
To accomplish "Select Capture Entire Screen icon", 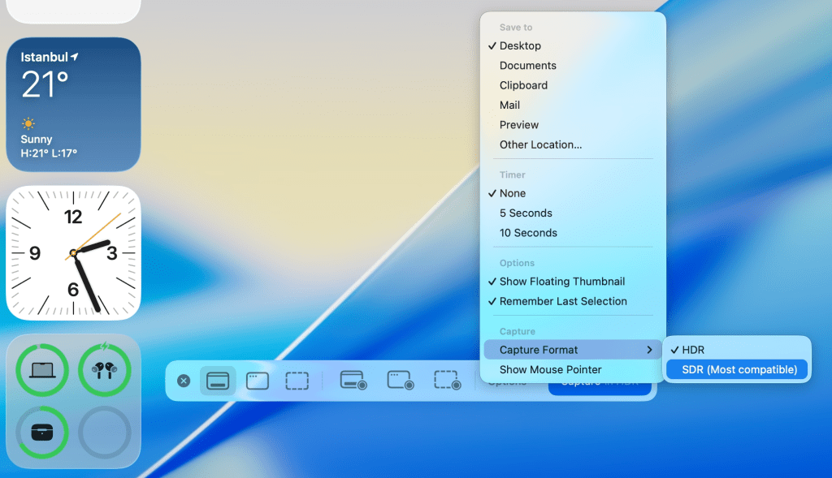I will click(x=218, y=381).
